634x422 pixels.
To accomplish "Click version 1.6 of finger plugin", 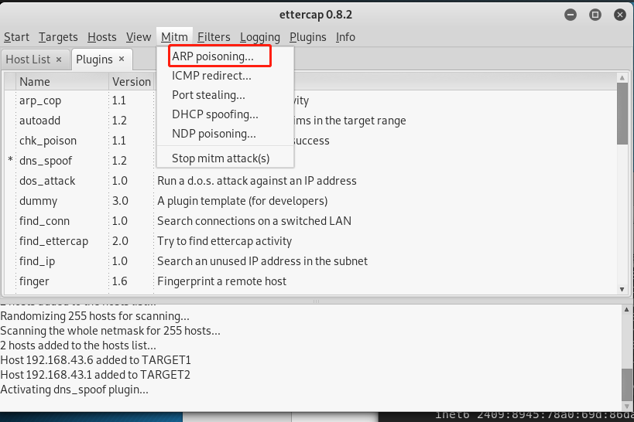I will coord(120,281).
